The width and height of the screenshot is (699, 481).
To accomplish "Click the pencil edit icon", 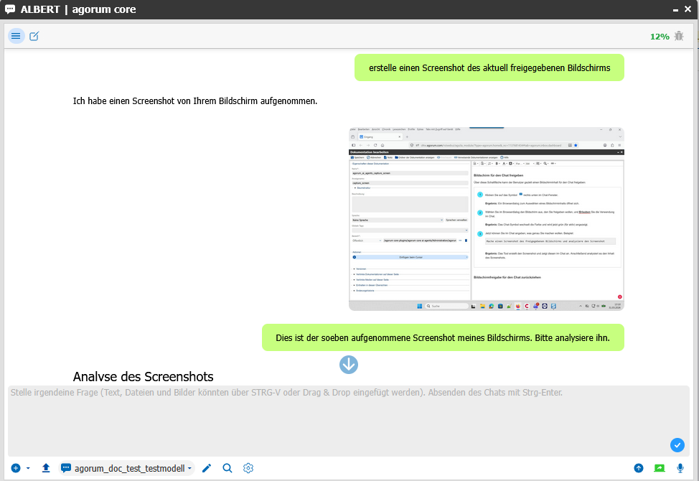I will pyautogui.click(x=207, y=468).
